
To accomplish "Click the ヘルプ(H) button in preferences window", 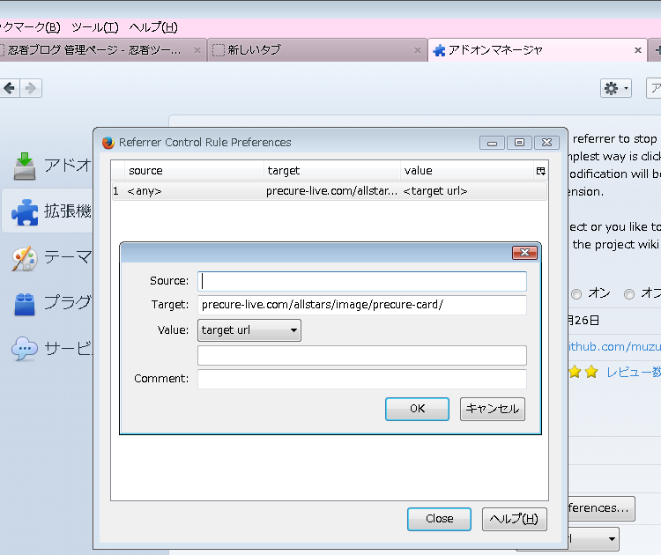I will click(515, 519).
